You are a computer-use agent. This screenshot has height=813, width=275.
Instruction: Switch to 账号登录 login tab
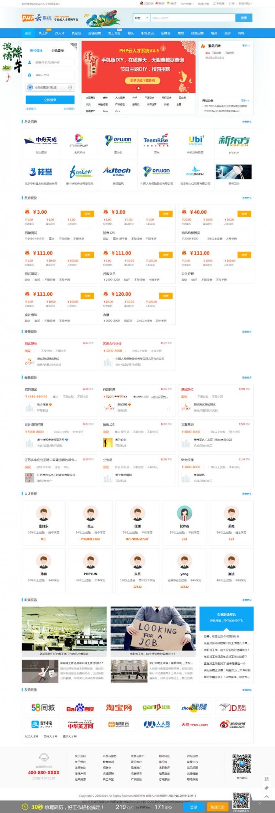tap(36, 50)
